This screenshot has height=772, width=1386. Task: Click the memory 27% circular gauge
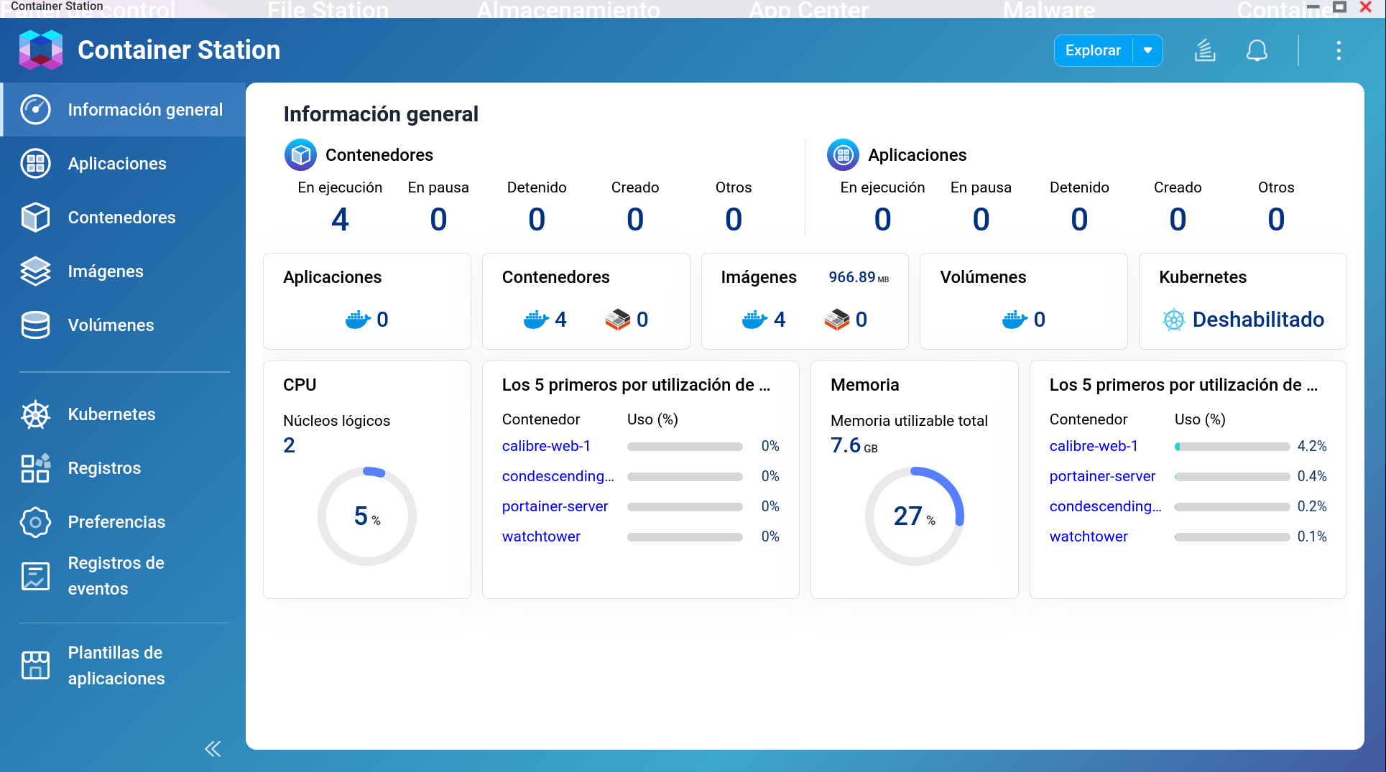pyautogui.click(x=914, y=516)
